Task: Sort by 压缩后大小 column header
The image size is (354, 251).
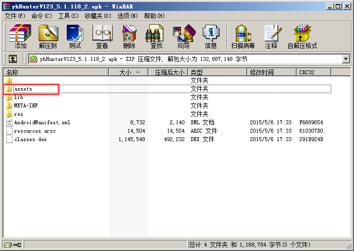Action: (168, 72)
